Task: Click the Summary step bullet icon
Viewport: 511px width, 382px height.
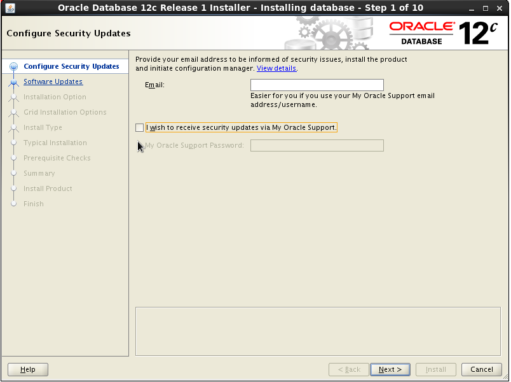Action: tap(14, 173)
